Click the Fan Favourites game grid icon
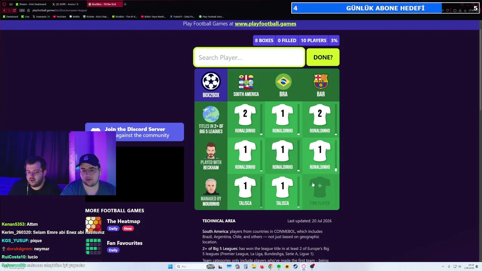The image size is (482, 271). pos(93,246)
